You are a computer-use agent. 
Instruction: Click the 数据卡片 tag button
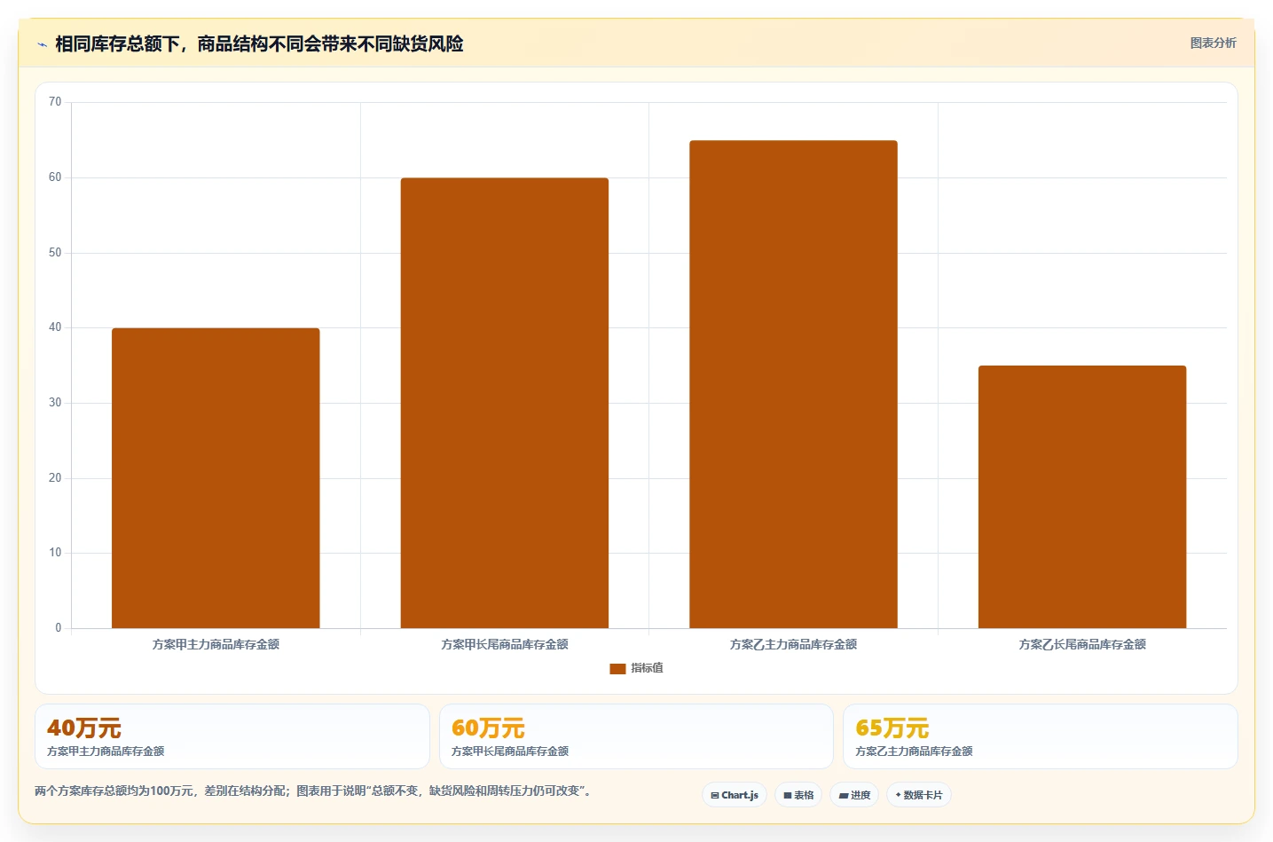pyautogui.click(x=919, y=795)
